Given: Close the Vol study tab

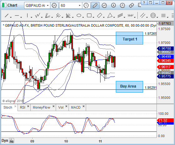Looking at the screenshot, I should pyautogui.click(x=66, y=106).
